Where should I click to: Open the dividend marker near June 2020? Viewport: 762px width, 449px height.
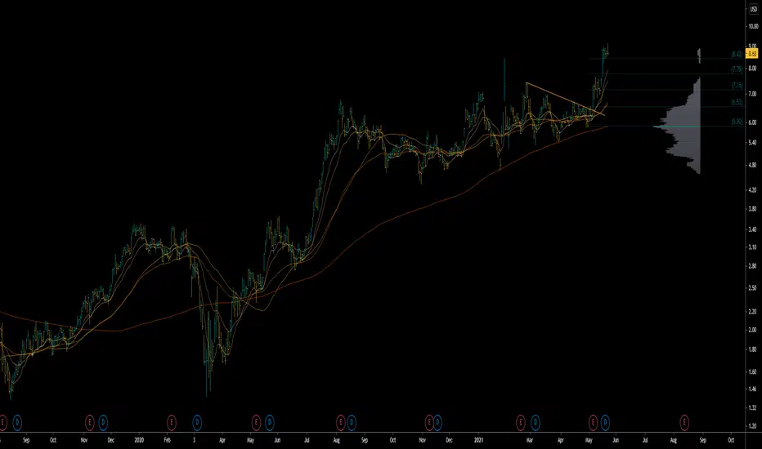click(270, 423)
